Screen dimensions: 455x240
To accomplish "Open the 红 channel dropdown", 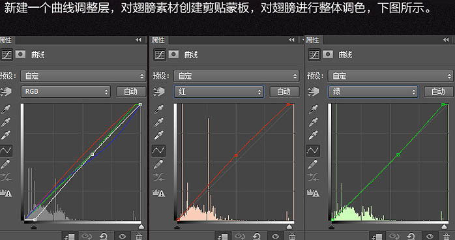I will pos(219,92).
